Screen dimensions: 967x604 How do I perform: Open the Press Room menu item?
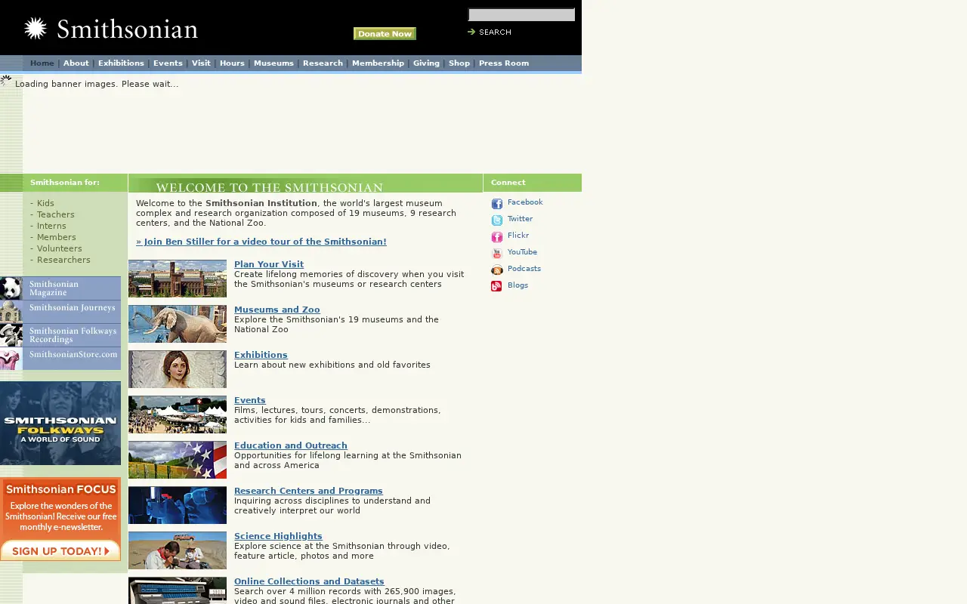504,63
